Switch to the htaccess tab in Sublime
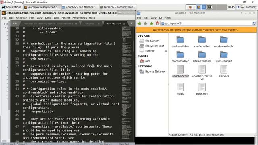The width and height of the screenshot is (258, 145). click(x=89, y=23)
